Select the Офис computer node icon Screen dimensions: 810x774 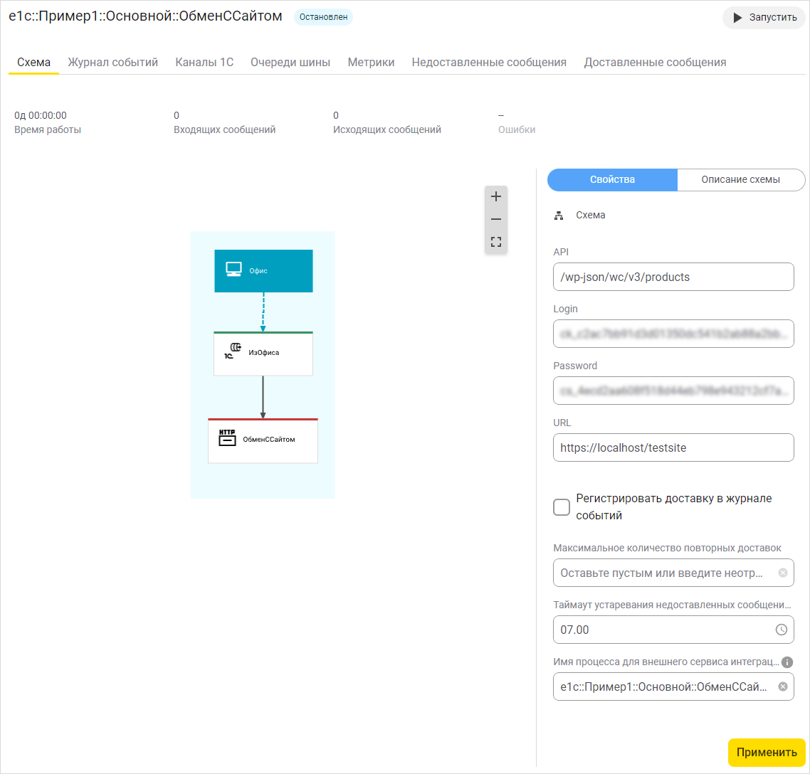[x=233, y=270]
